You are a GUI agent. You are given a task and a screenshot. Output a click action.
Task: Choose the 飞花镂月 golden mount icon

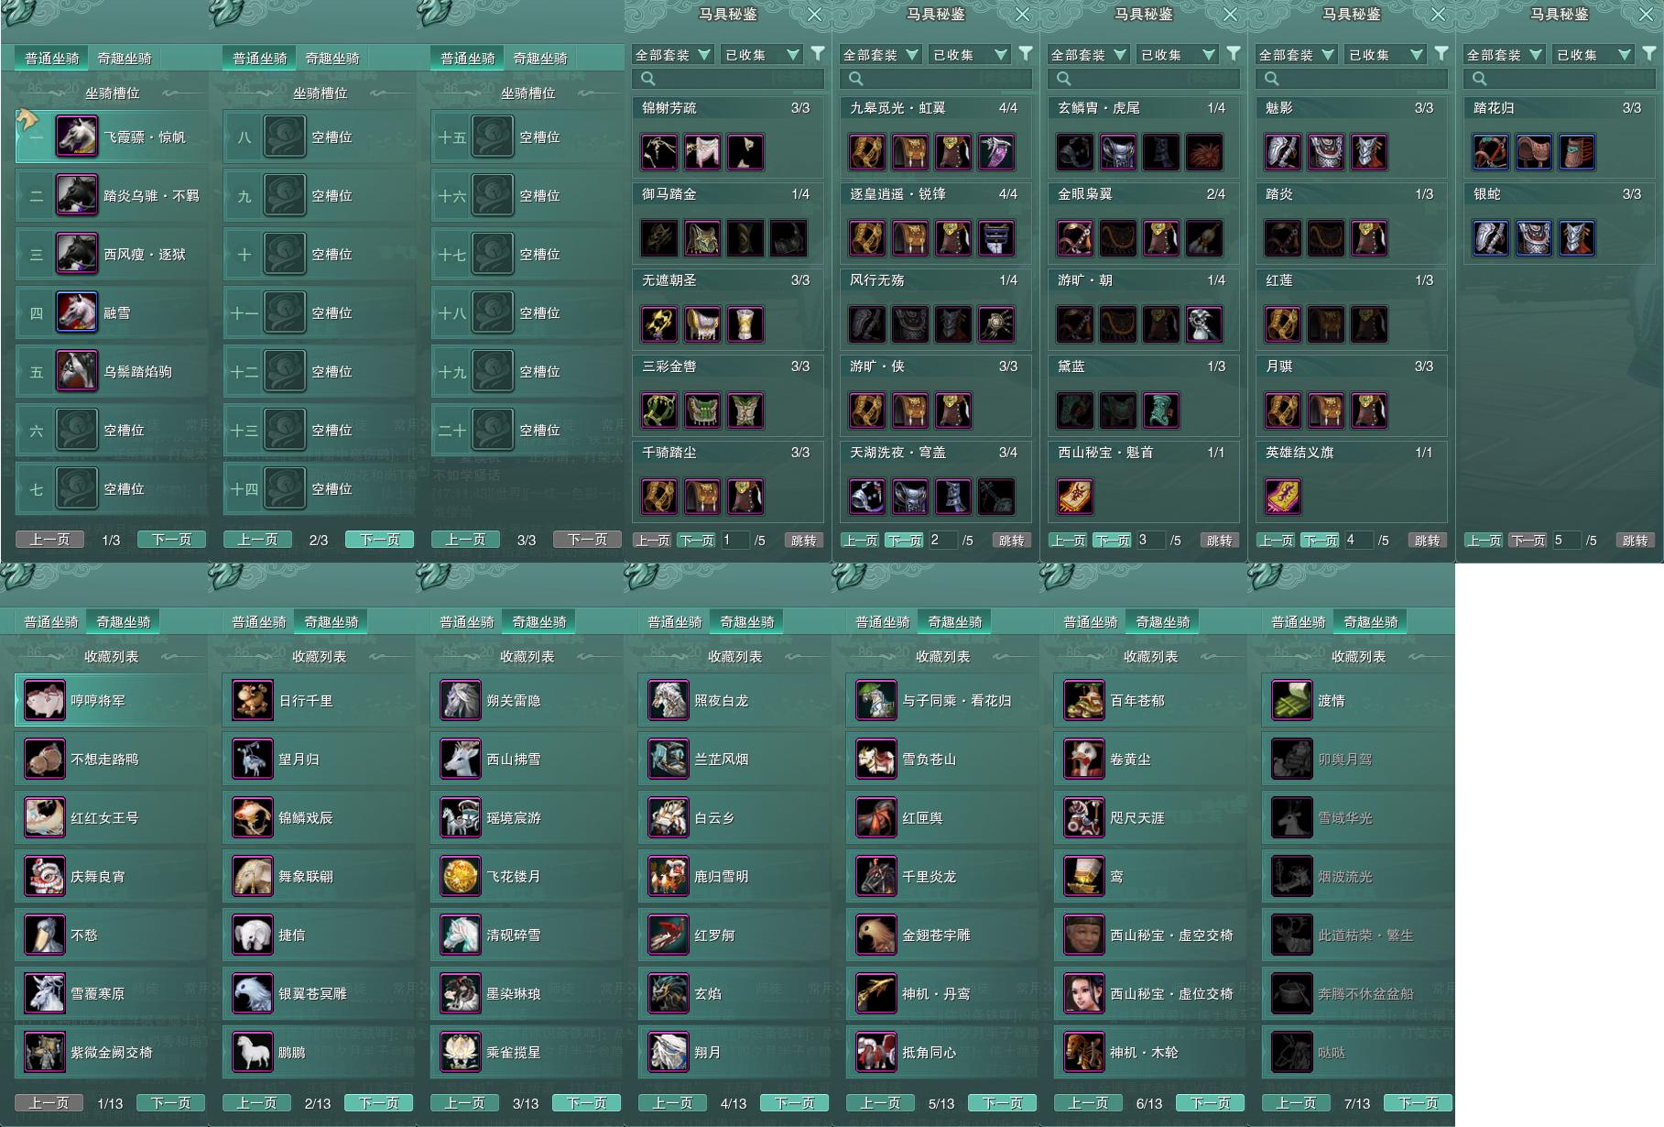pos(461,876)
